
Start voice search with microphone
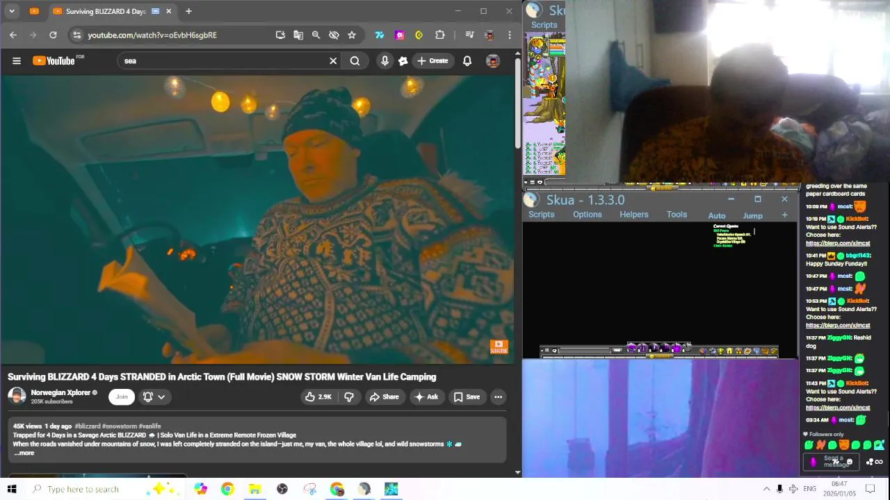tap(385, 60)
